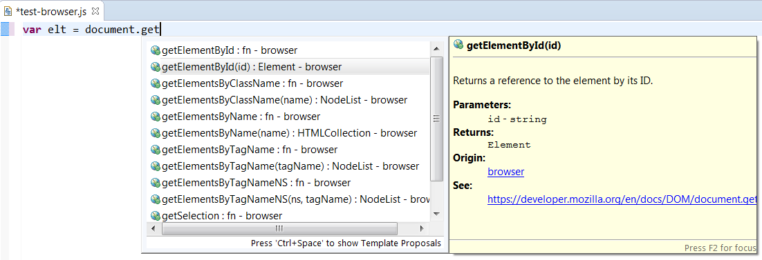
Task: Click globe icon beside getElementById(id) : Element
Action: (x=156, y=66)
